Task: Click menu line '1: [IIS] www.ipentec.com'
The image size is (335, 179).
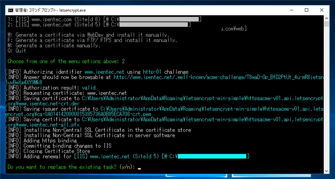Action: click(x=104, y=19)
